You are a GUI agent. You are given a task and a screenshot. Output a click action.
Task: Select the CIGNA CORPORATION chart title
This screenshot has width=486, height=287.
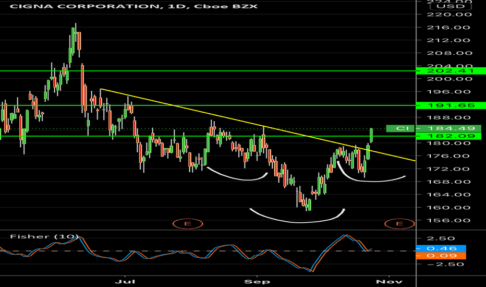[x=133, y=6]
